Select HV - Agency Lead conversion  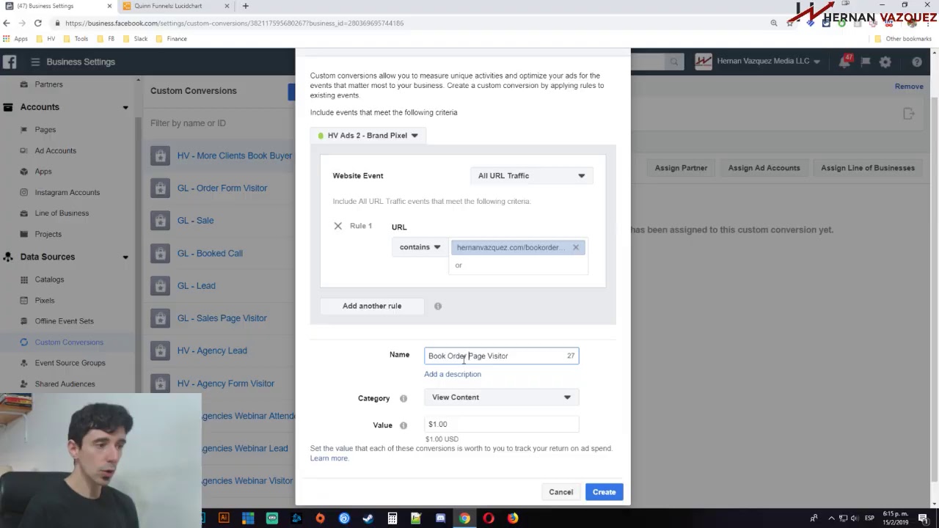pyautogui.click(x=212, y=351)
